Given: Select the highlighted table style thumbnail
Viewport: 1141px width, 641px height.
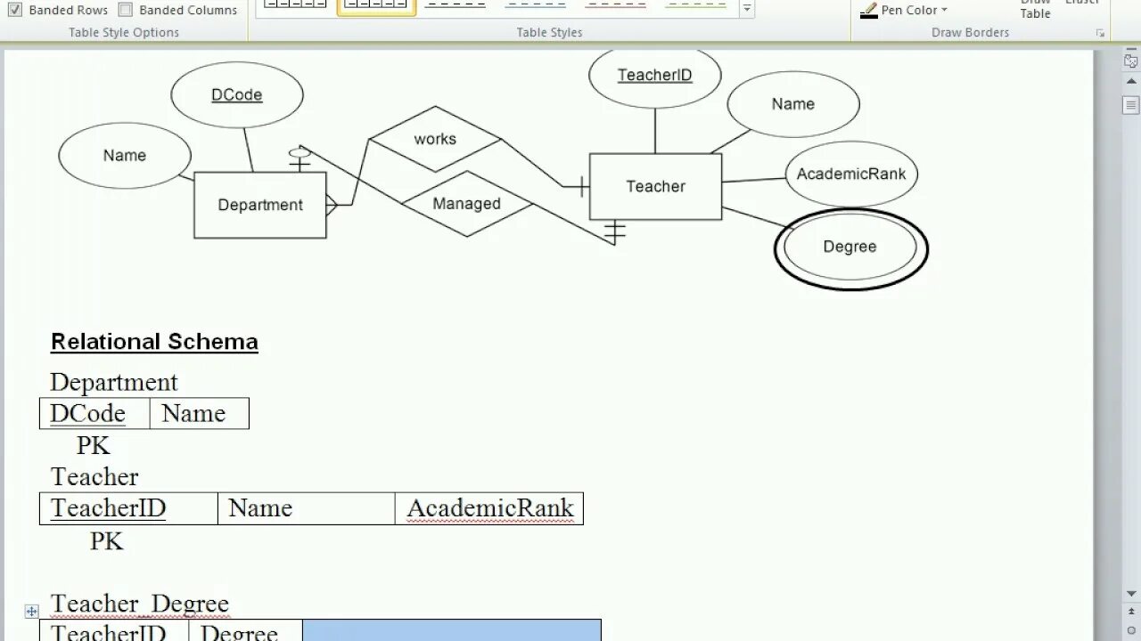Looking at the screenshot, I should (376, 6).
